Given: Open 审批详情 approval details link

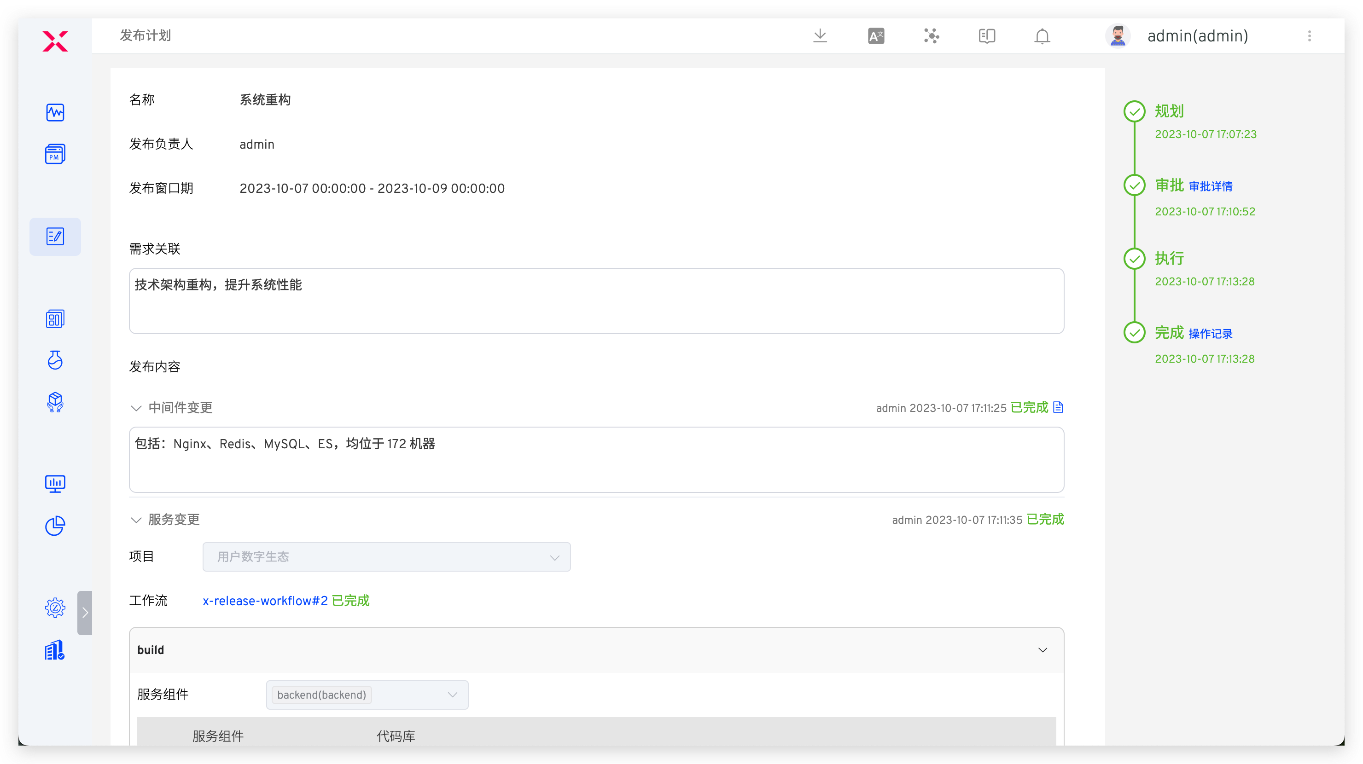Looking at the screenshot, I should (x=1210, y=187).
